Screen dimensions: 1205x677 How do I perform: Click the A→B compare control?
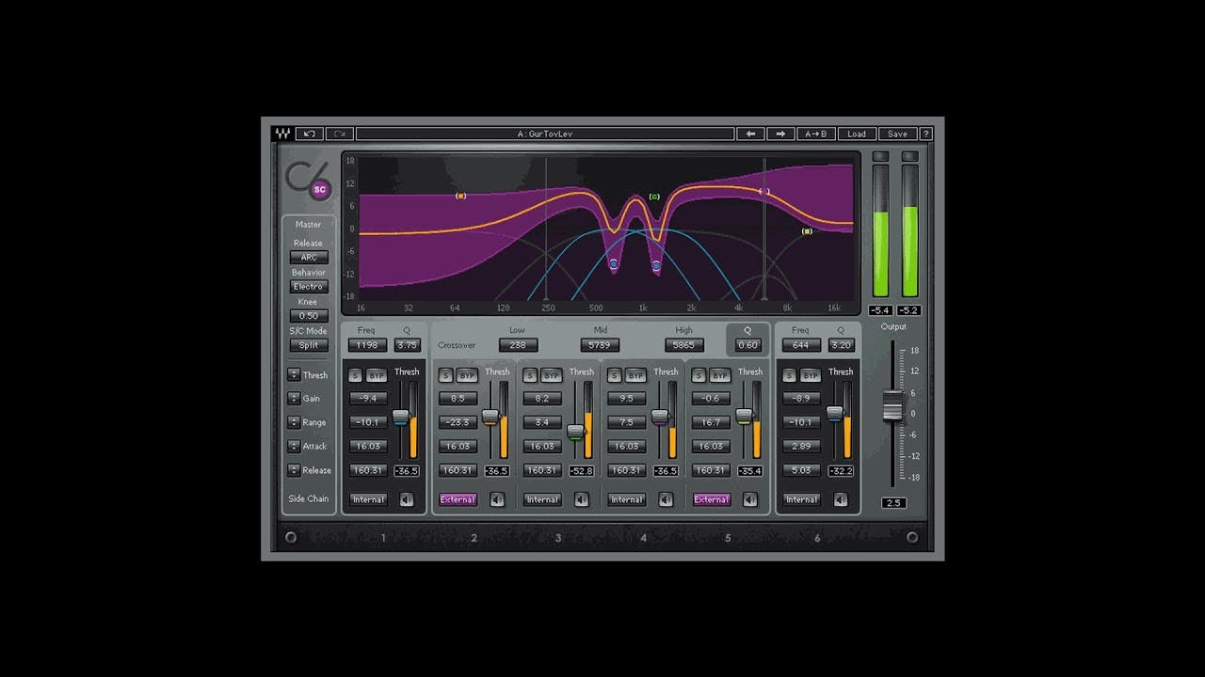coord(815,134)
